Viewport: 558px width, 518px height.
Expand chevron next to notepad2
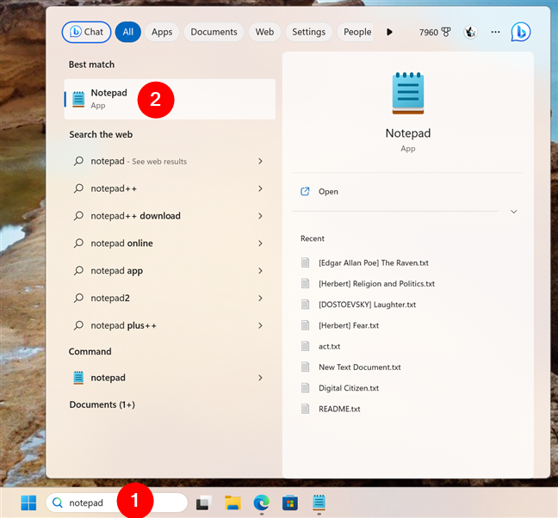tap(261, 298)
